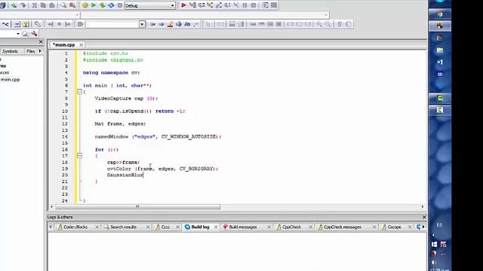Click the green Run arrow icon
The height and width of the screenshot is (271, 483).
click(94, 5)
